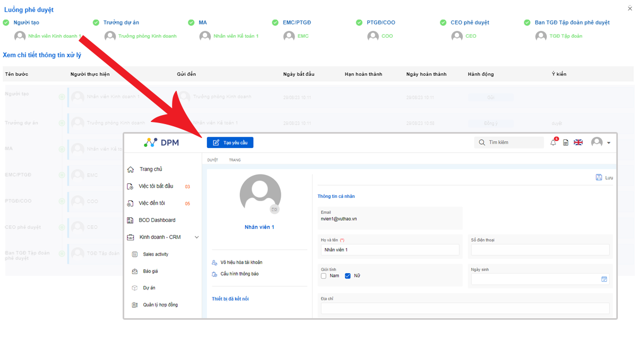
Task: Click the EMC approver avatar in flow
Action: [x=289, y=36]
